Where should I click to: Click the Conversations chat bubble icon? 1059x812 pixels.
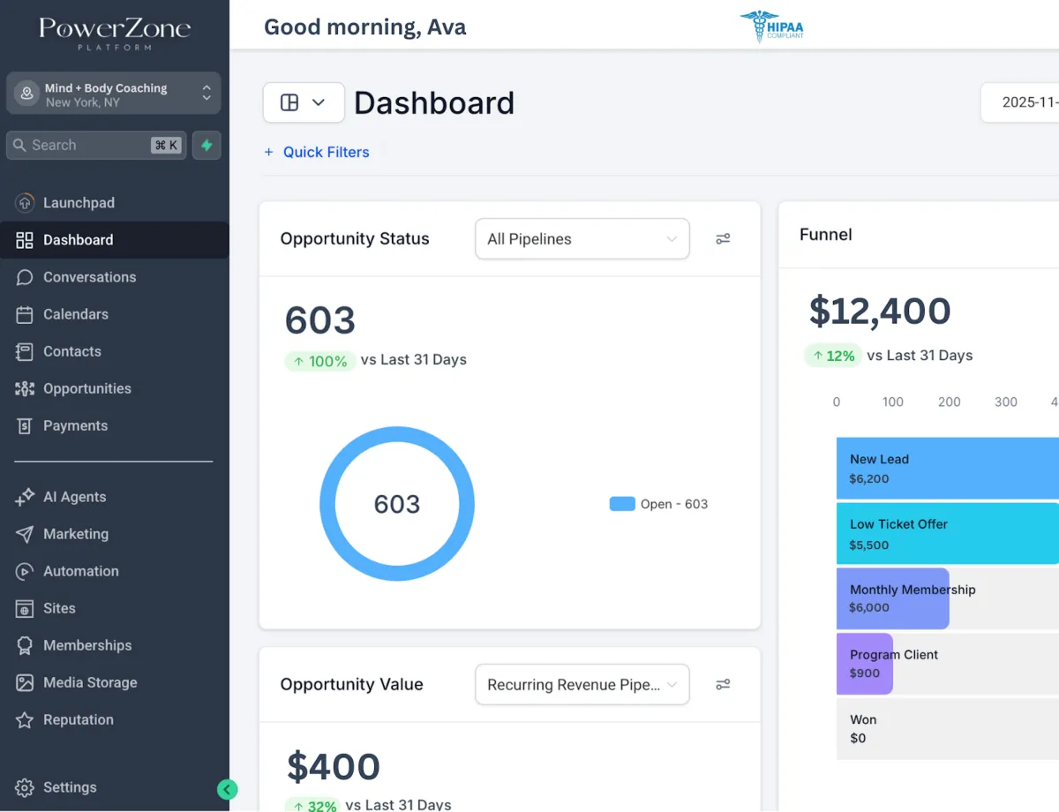[25, 277]
